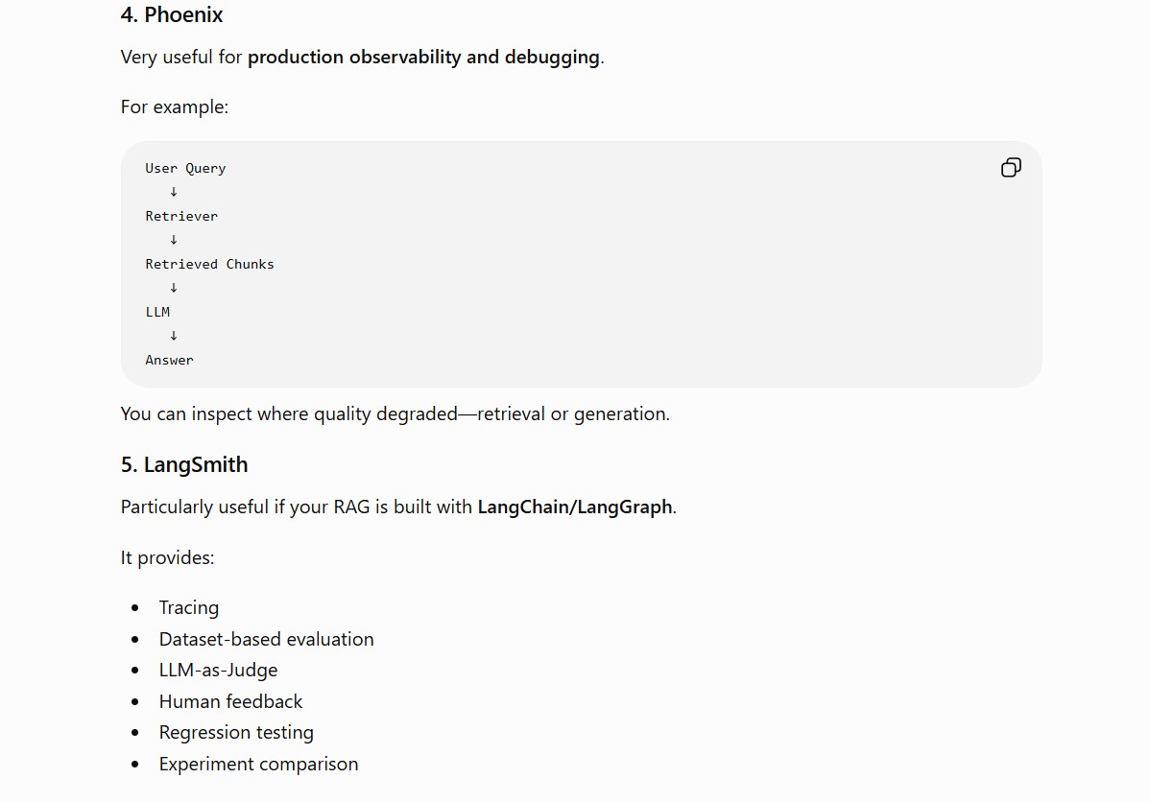Click 'Answer' line in the code block

(169, 360)
